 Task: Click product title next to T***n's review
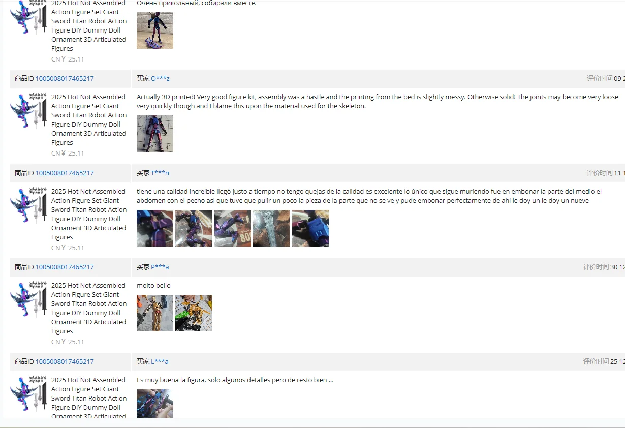pyautogui.click(x=89, y=214)
